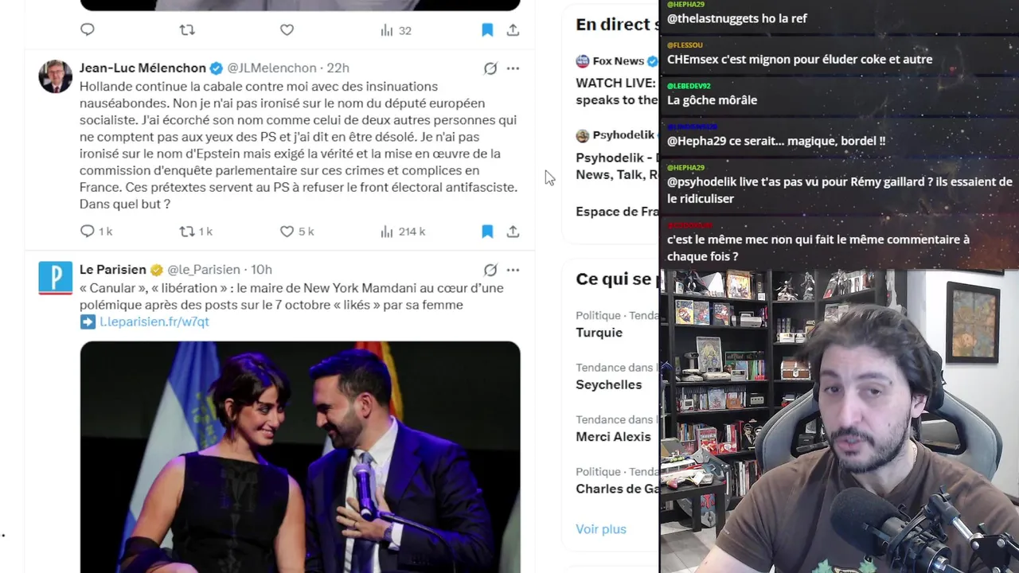Select Turquie trending topic

coord(599,333)
